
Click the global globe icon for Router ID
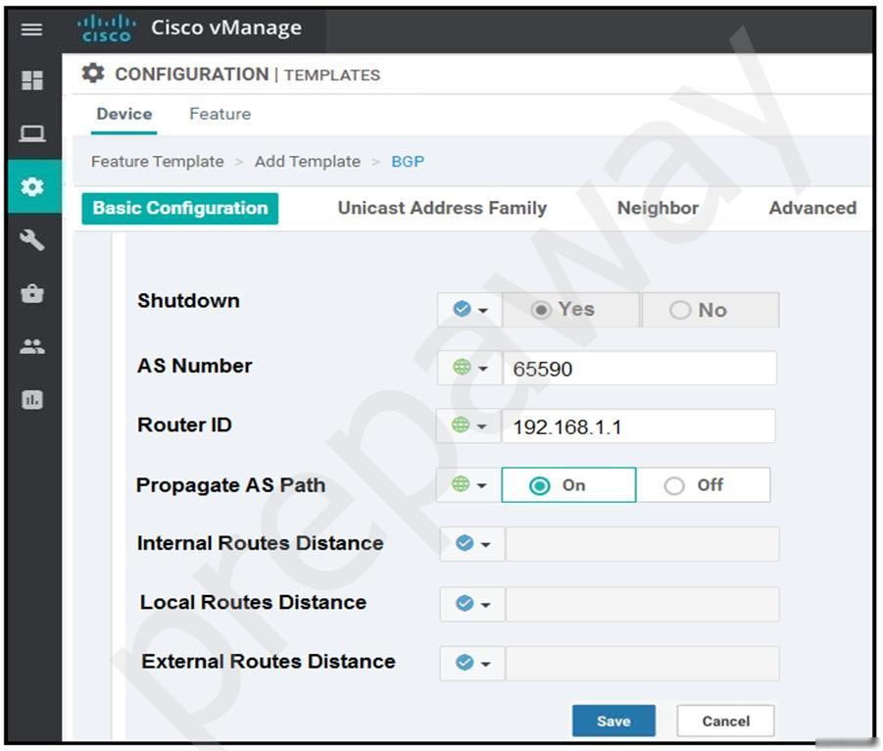click(461, 425)
